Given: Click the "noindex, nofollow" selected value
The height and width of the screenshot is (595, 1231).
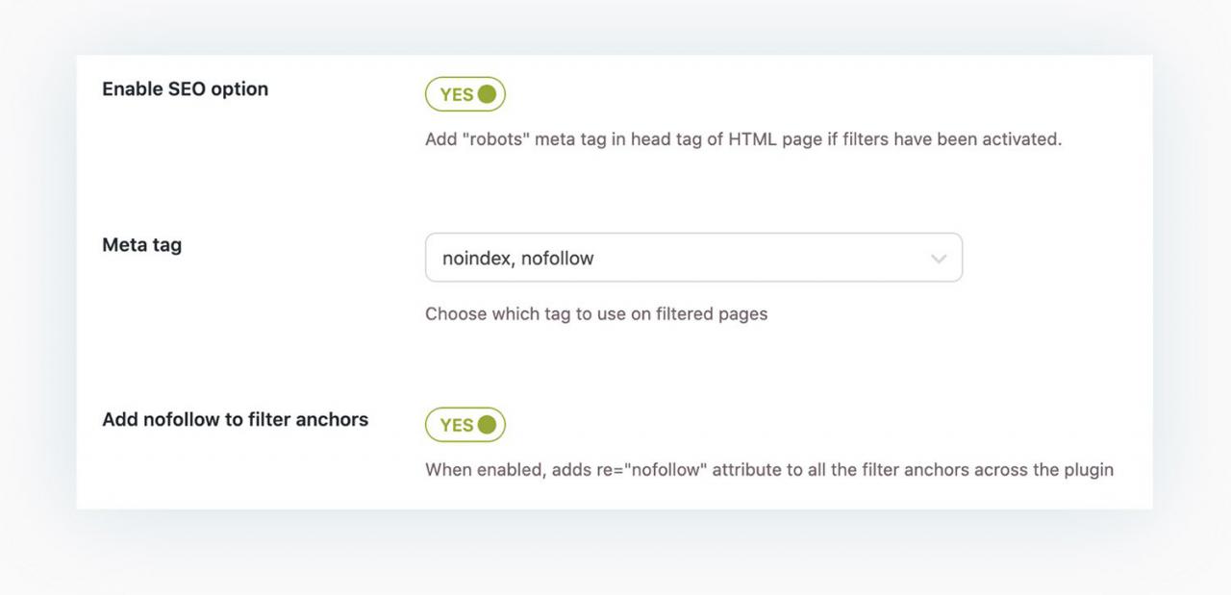Looking at the screenshot, I should click(517, 258).
